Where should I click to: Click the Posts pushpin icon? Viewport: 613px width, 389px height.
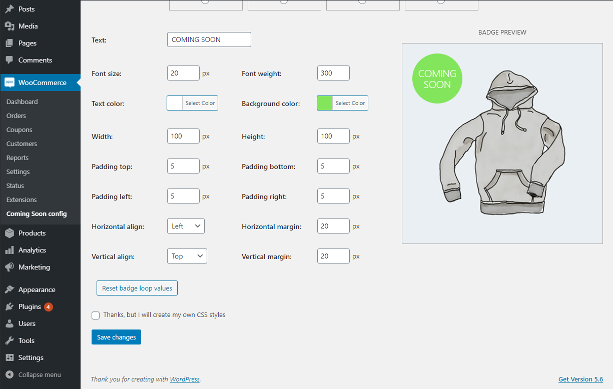pyautogui.click(x=10, y=9)
